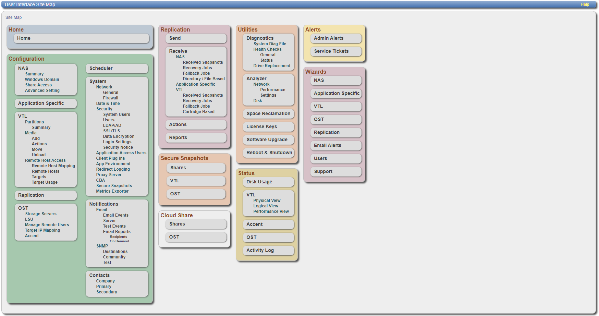Open SNMP Destinations
The image size is (599, 316).
click(115, 252)
